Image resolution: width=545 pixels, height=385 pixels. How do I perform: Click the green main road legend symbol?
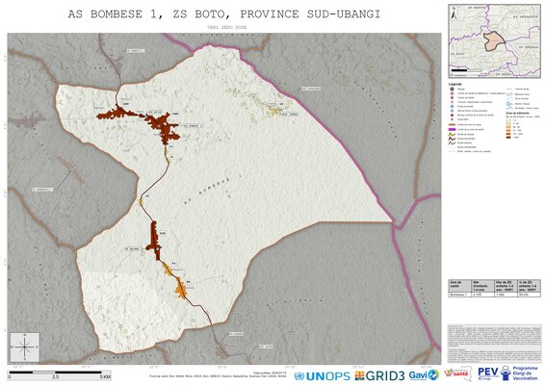point(452,134)
